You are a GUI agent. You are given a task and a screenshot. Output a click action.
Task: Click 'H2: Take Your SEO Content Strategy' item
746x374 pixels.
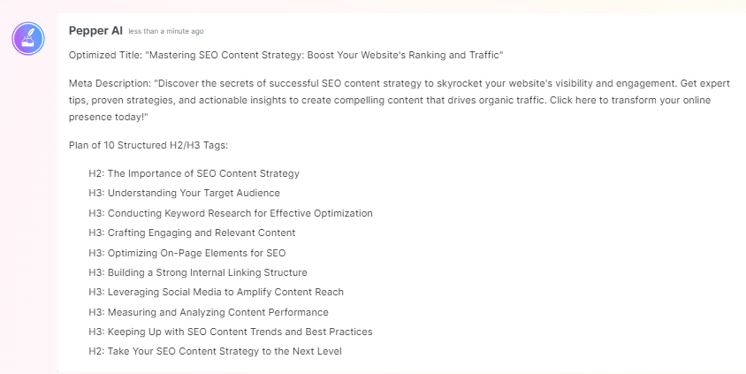pos(215,351)
